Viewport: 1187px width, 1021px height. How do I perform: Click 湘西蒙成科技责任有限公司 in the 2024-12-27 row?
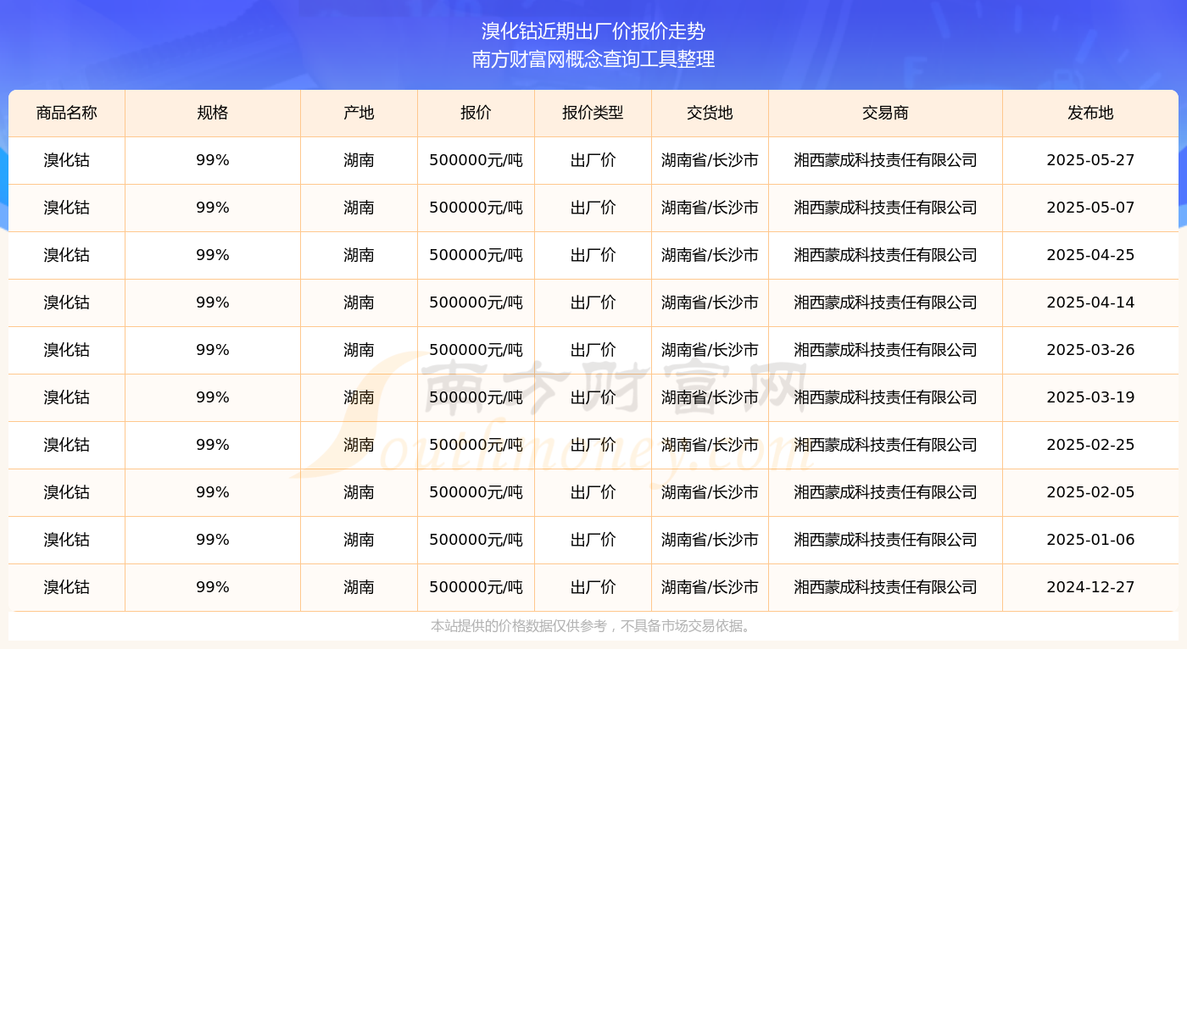point(885,587)
